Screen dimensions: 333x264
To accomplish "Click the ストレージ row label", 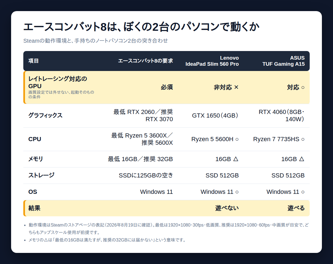I will pyautogui.click(x=41, y=176).
